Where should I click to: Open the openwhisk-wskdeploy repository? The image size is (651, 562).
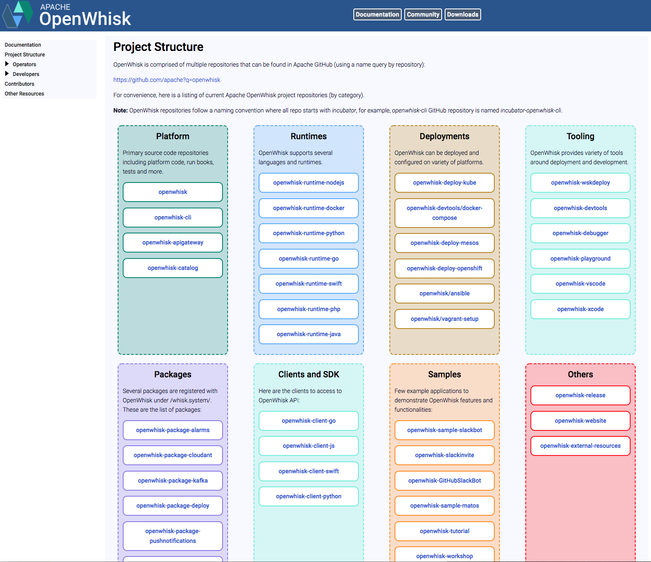click(x=581, y=183)
